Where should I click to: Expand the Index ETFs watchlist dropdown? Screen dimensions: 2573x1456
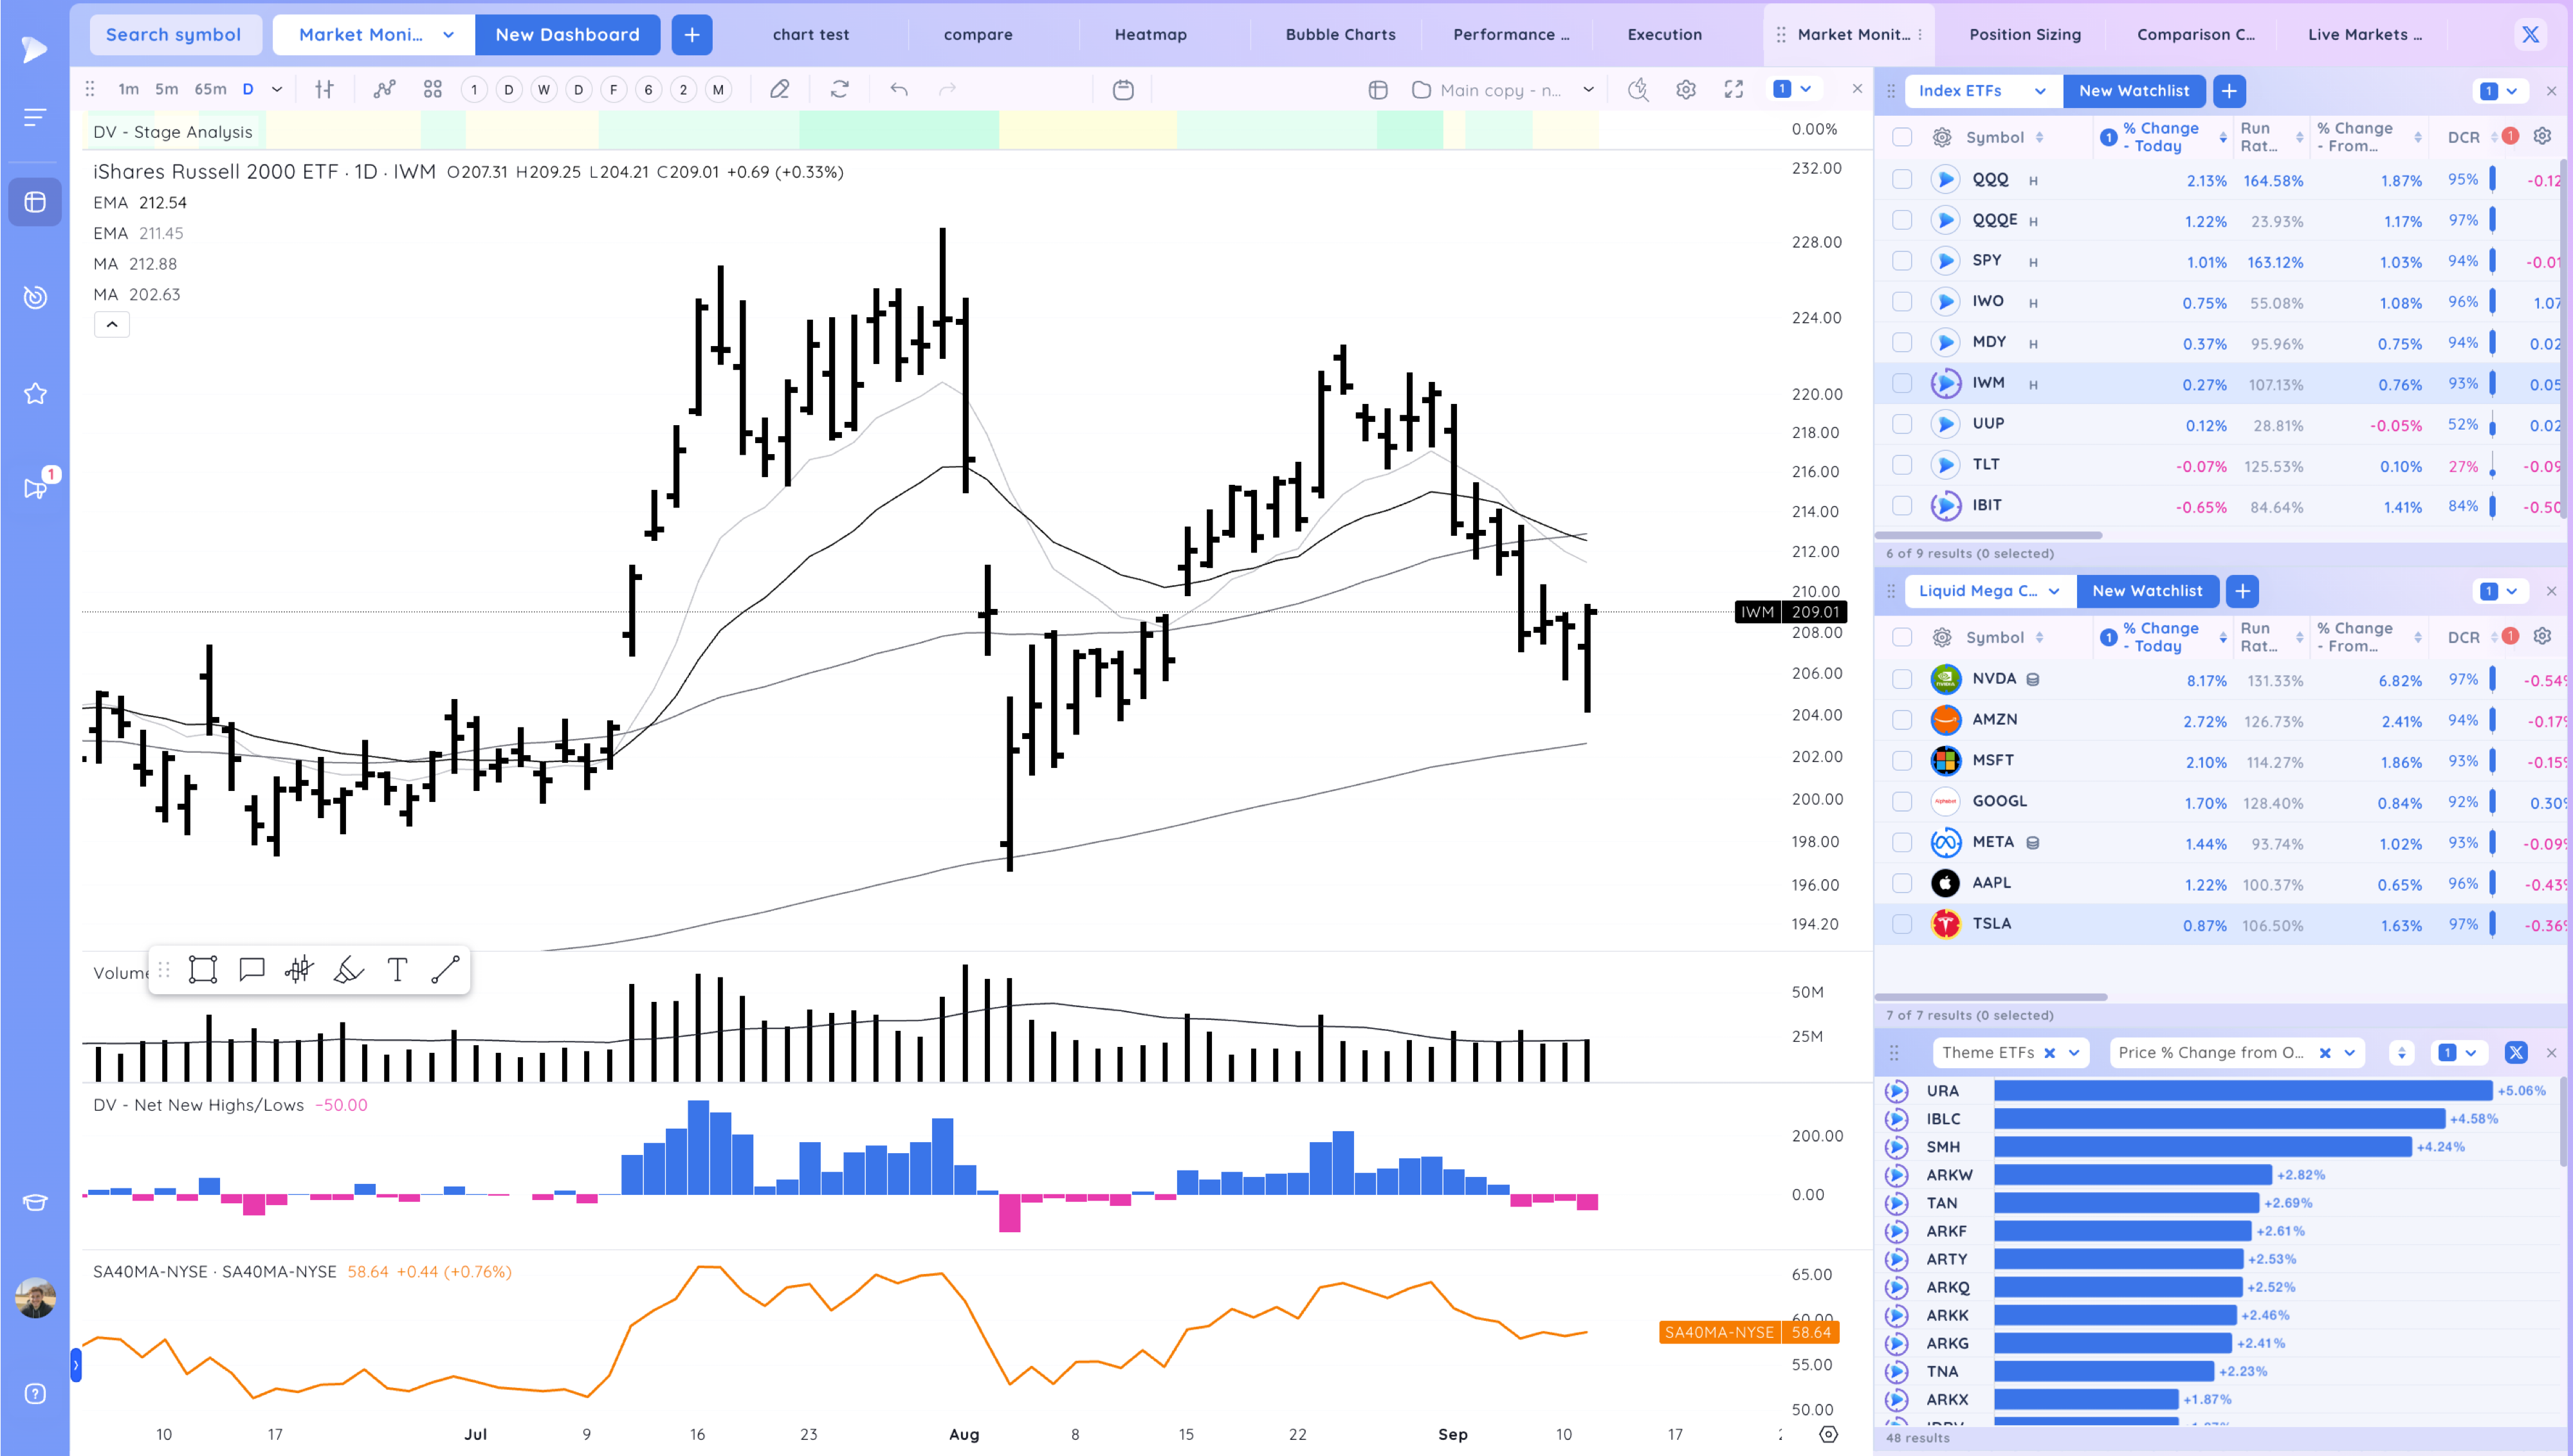2040,91
